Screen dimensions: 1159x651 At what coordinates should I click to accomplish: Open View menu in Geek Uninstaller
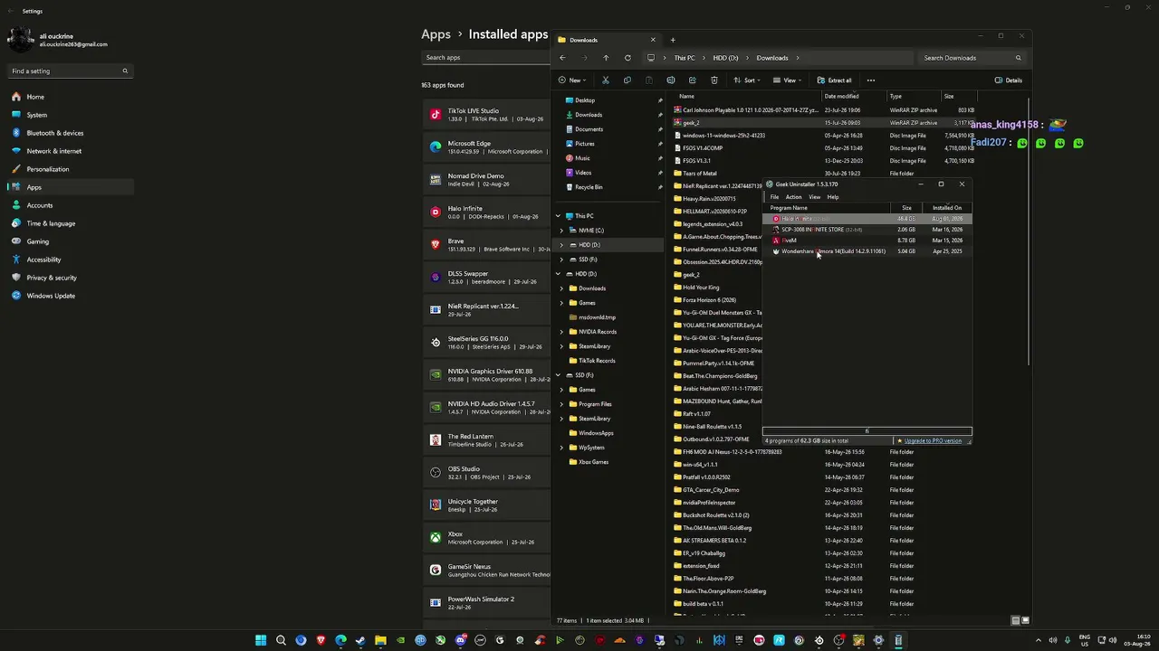click(815, 197)
